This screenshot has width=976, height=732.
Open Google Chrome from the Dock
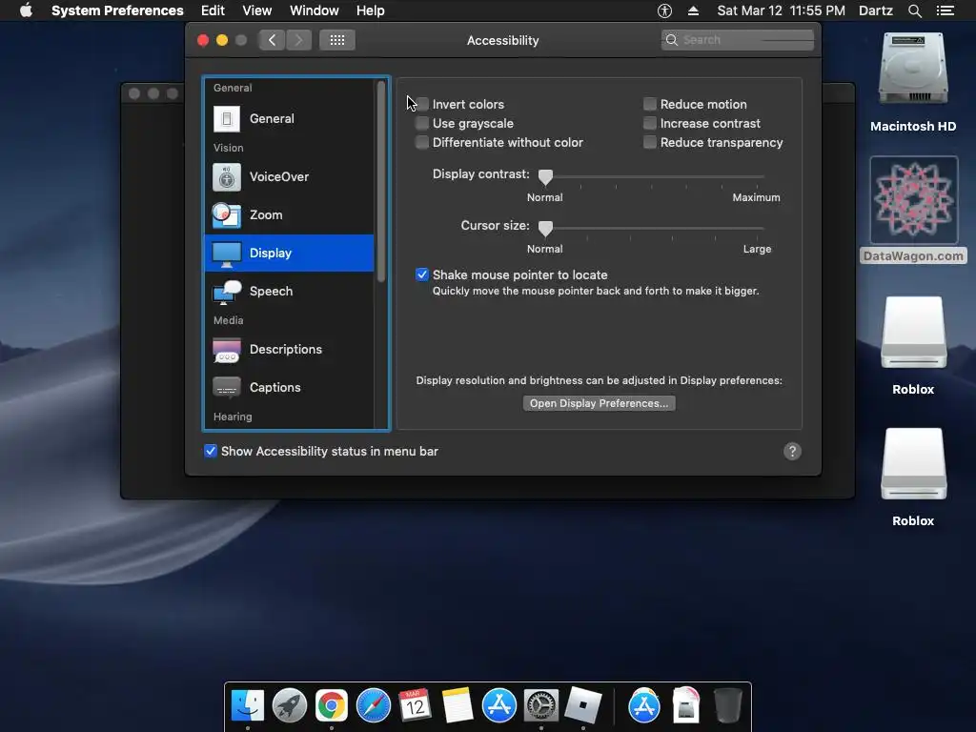(331, 706)
